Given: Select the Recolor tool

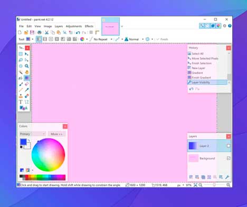Looking at the screenshot, I should point(26,96).
